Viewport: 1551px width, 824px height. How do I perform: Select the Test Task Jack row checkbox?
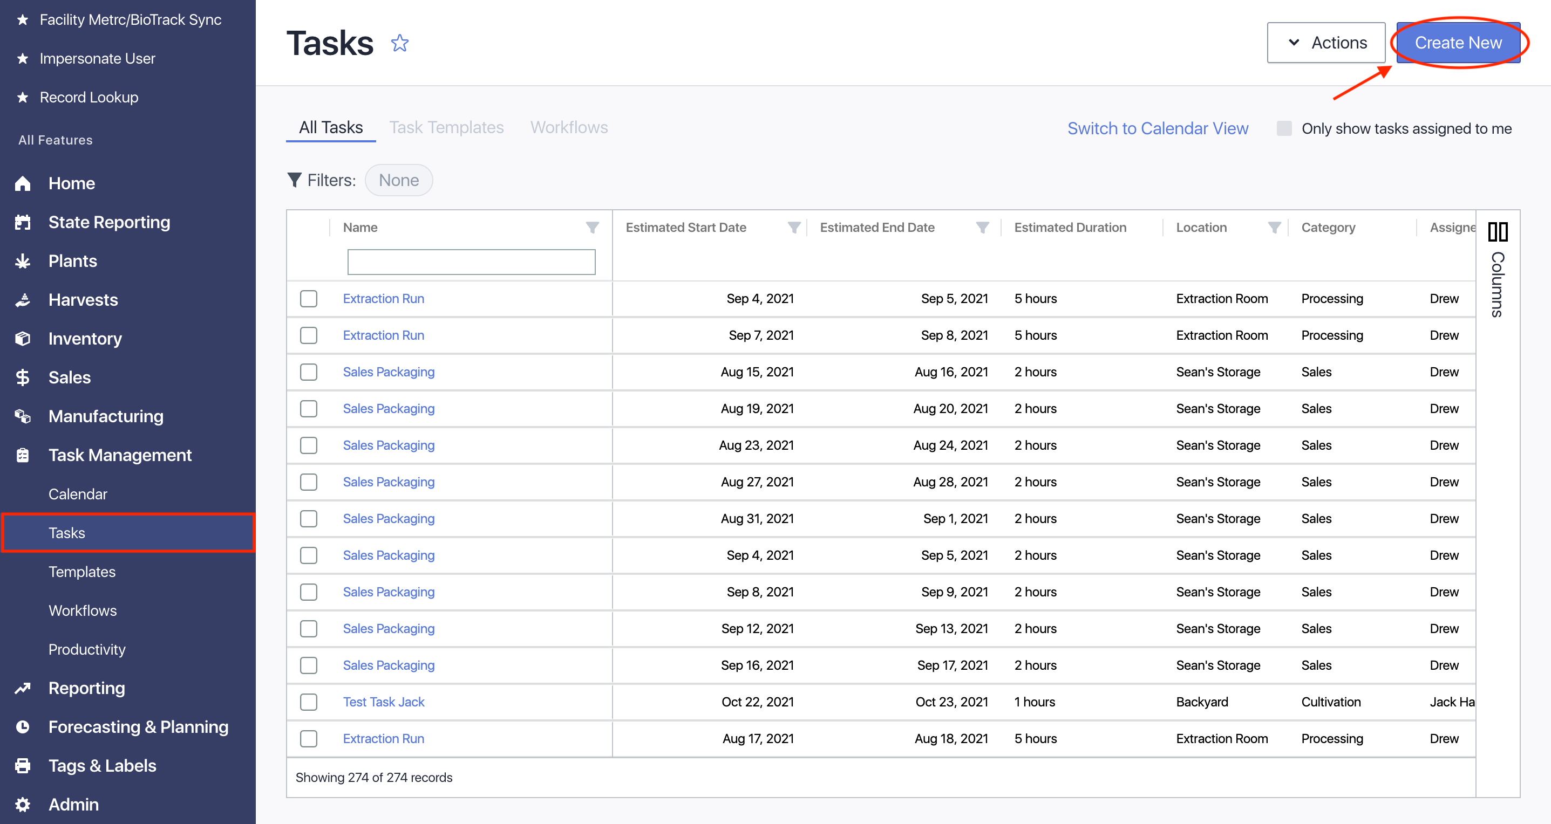pyautogui.click(x=308, y=702)
